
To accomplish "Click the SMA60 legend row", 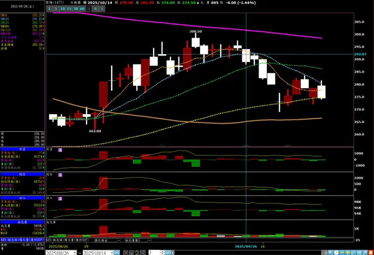I will [x=22, y=26].
